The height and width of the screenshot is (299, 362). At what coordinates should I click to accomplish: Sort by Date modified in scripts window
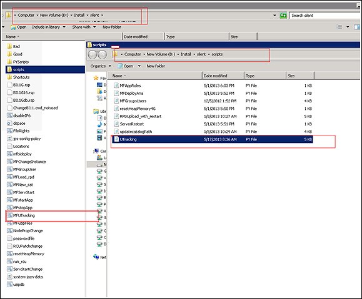pos(223,76)
